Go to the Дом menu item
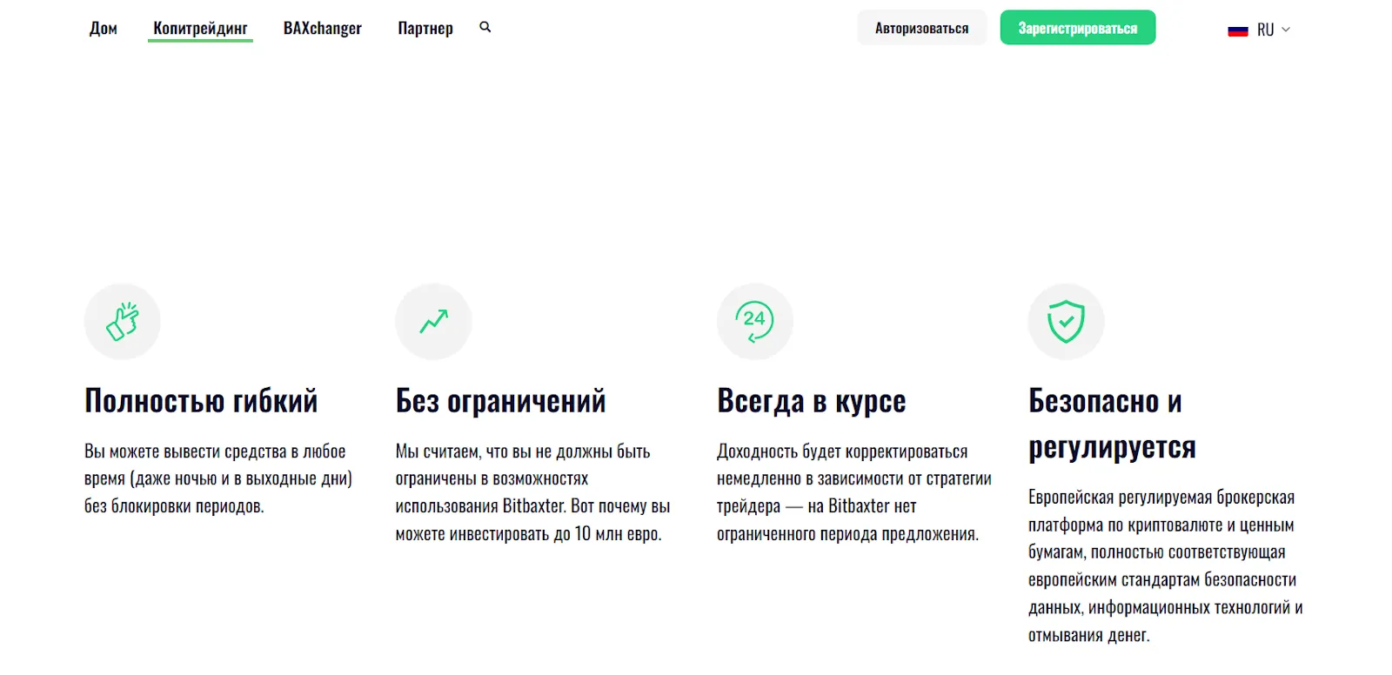 point(104,28)
